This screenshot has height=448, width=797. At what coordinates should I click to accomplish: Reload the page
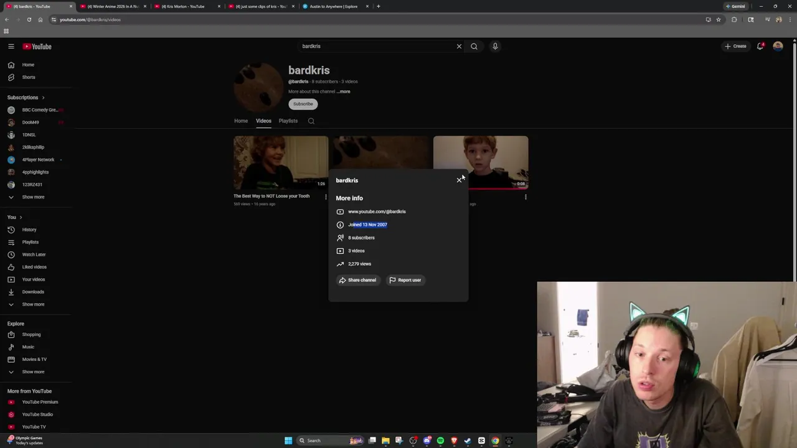[29, 20]
